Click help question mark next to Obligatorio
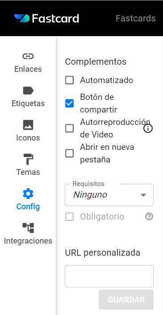Image resolution: width=163 pixels, height=315 pixels. click(149, 216)
